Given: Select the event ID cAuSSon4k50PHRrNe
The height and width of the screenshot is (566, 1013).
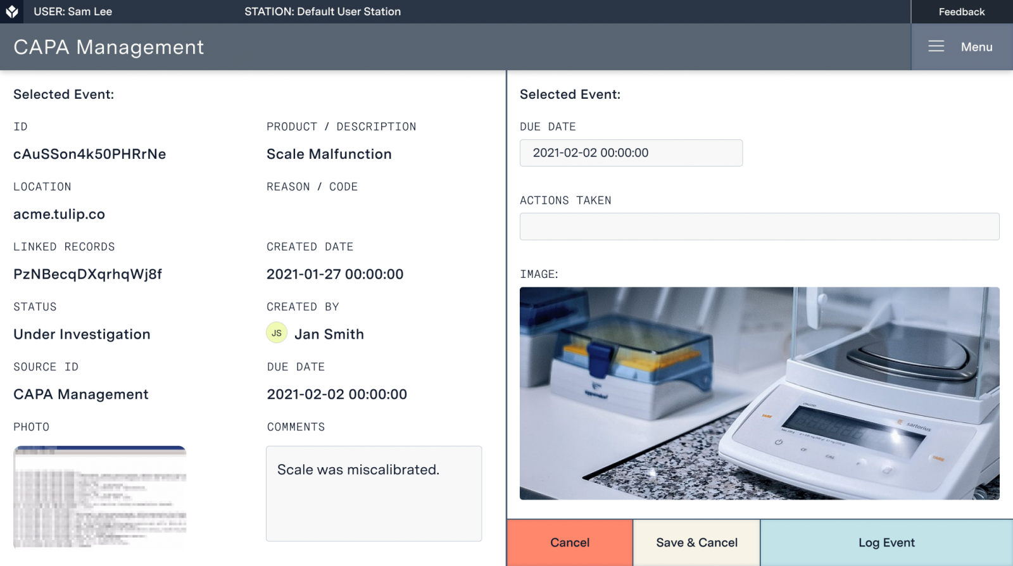Looking at the screenshot, I should point(90,154).
